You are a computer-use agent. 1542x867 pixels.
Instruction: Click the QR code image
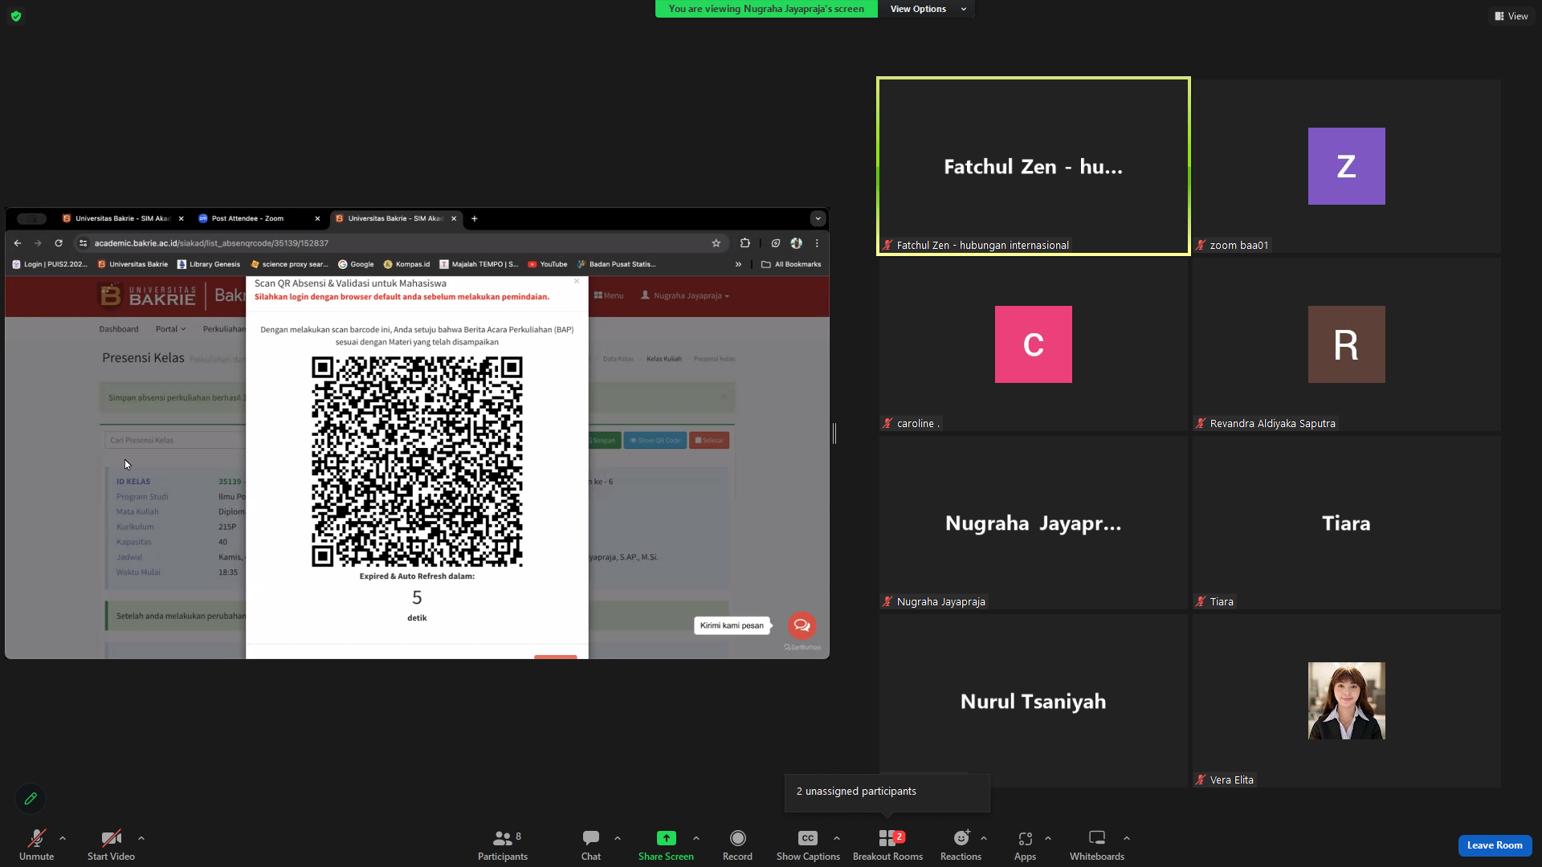(x=417, y=462)
